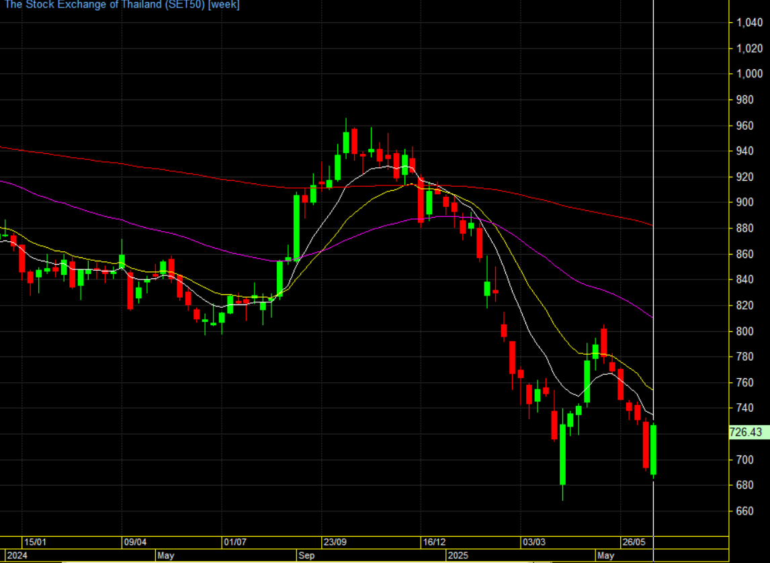
Task: Click the 2024 year label
Action: coord(17,556)
